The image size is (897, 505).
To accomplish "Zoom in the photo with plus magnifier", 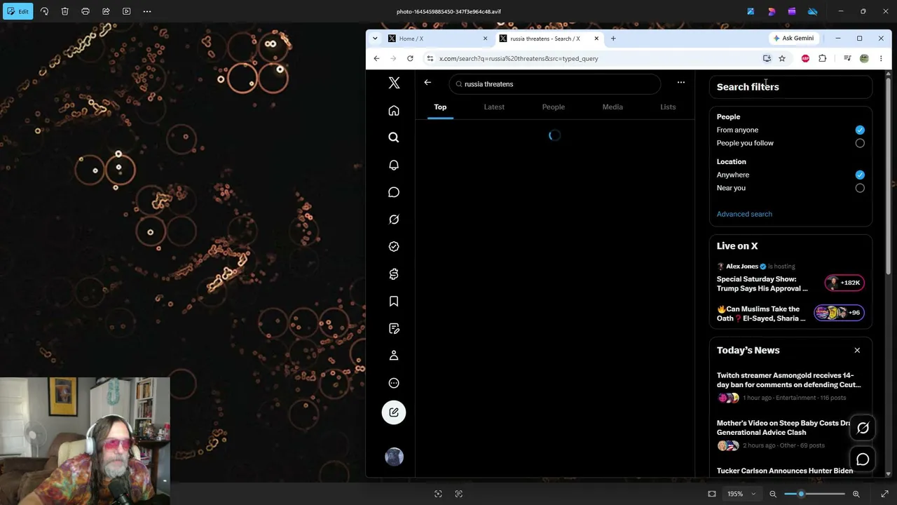I will [x=856, y=494].
